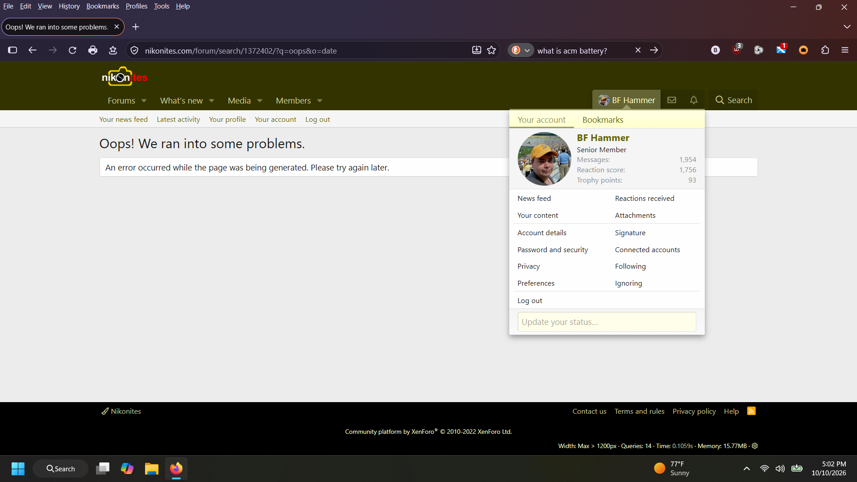This screenshot has height=482, width=857.
Task: Click the RSS feed icon in footer
Action: click(751, 411)
